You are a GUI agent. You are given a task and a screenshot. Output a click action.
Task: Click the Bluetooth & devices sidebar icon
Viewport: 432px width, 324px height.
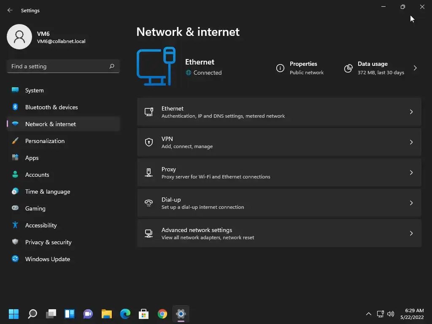15,107
